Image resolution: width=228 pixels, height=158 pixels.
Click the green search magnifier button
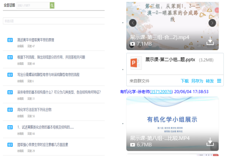[52, 5]
